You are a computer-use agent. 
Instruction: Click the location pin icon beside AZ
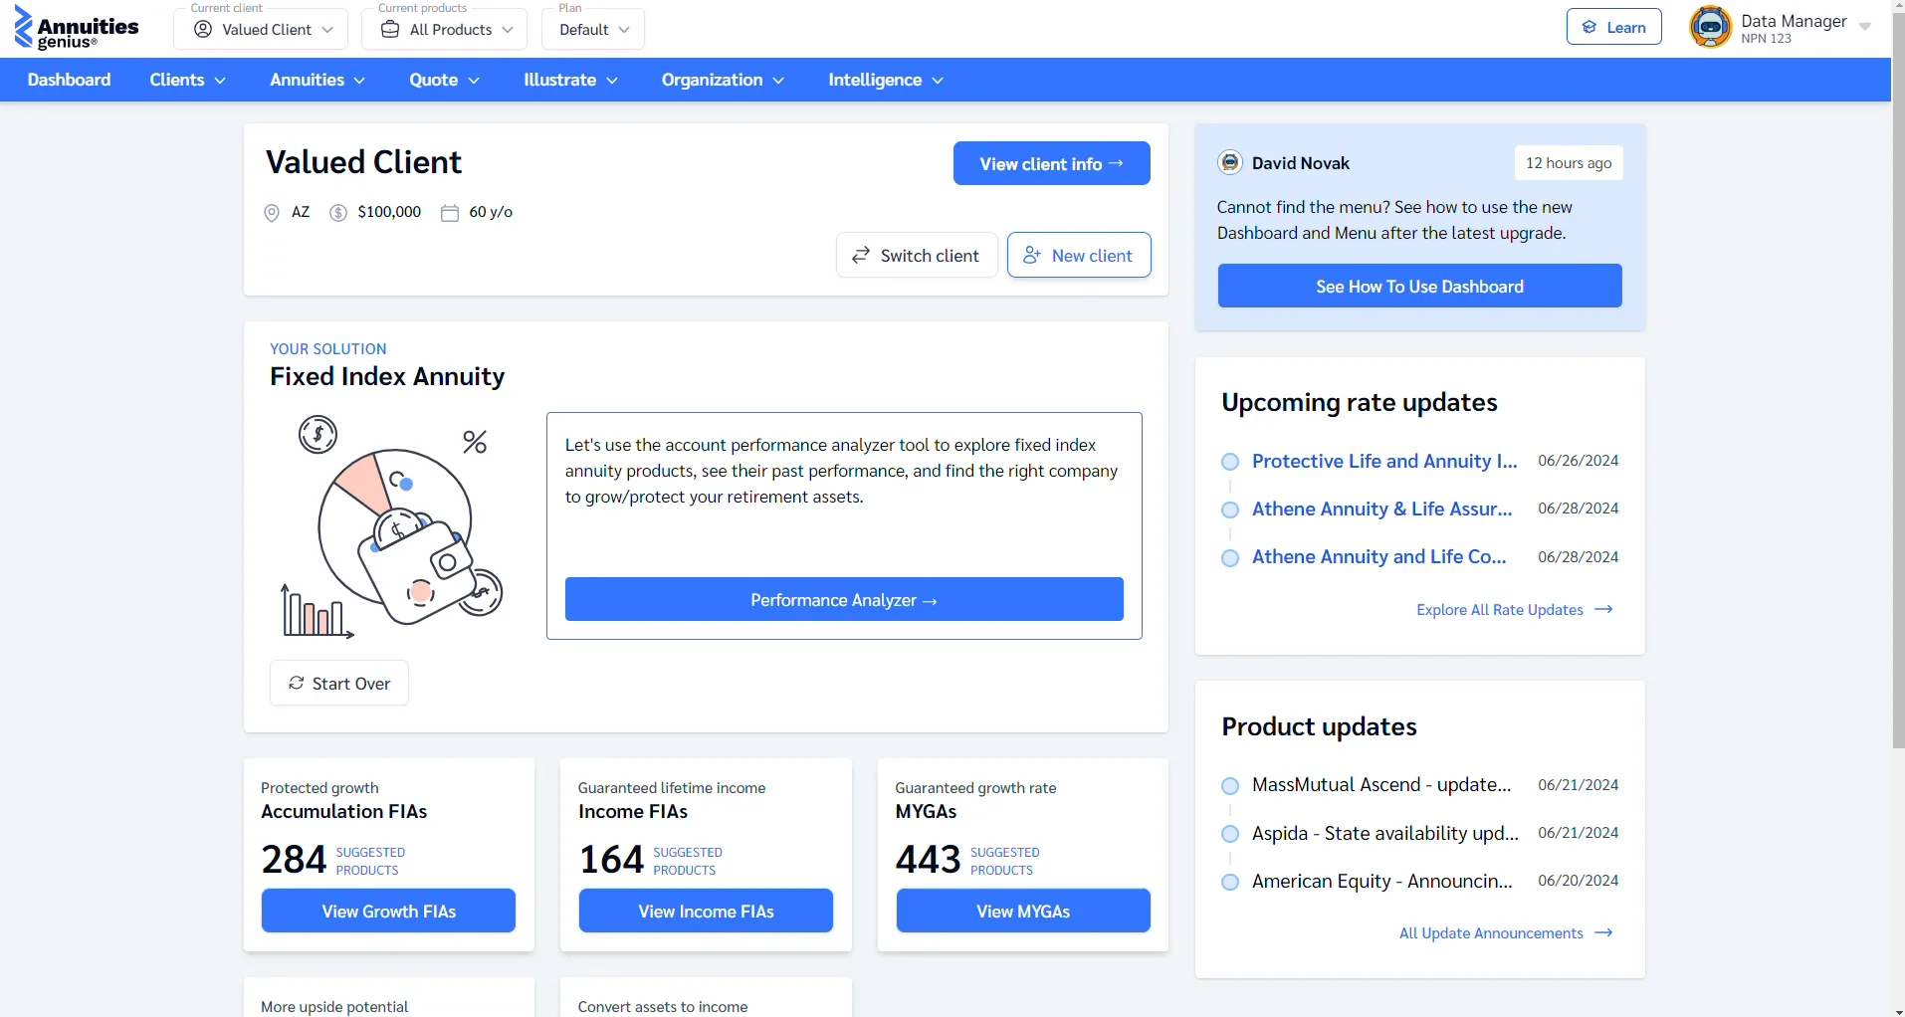(271, 212)
